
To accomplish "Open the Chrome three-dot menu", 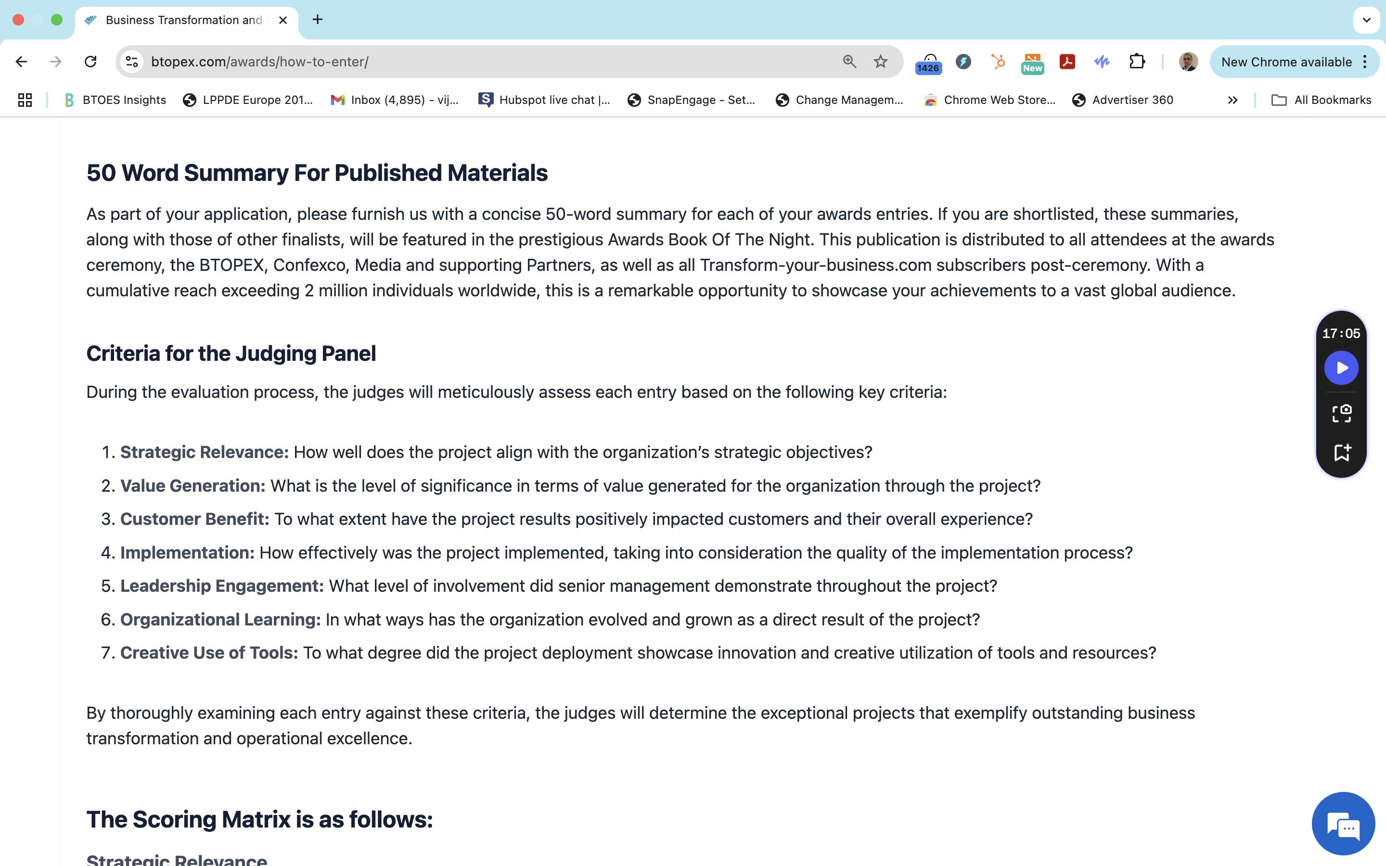I will click(1365, 61).
